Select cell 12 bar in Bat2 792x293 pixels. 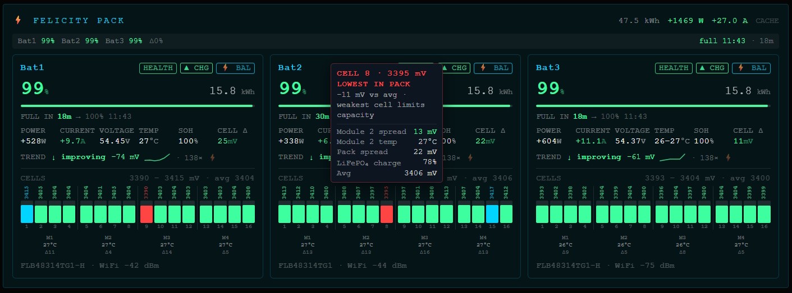[446, 214]
